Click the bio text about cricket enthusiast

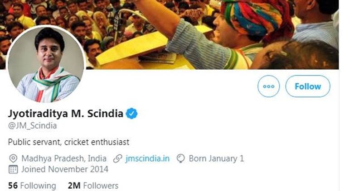tap(69, 142)
